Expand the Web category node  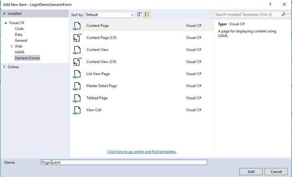click(x=12, y=46)
